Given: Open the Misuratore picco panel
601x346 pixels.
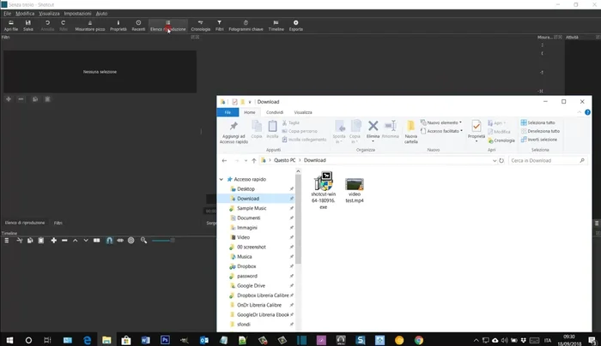Looking at the screenshot, I should point(90,26).
